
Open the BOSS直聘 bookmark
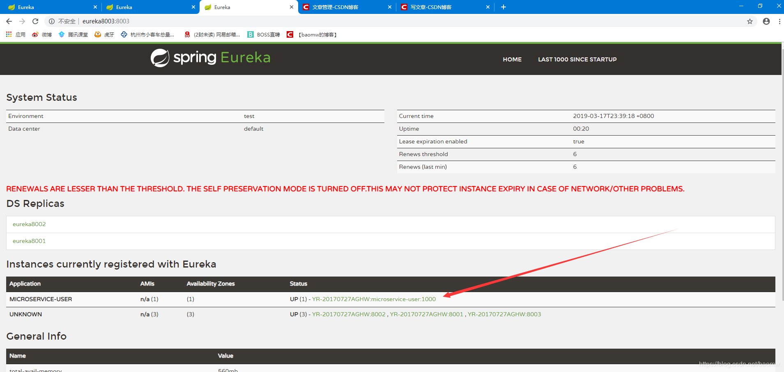264,34
